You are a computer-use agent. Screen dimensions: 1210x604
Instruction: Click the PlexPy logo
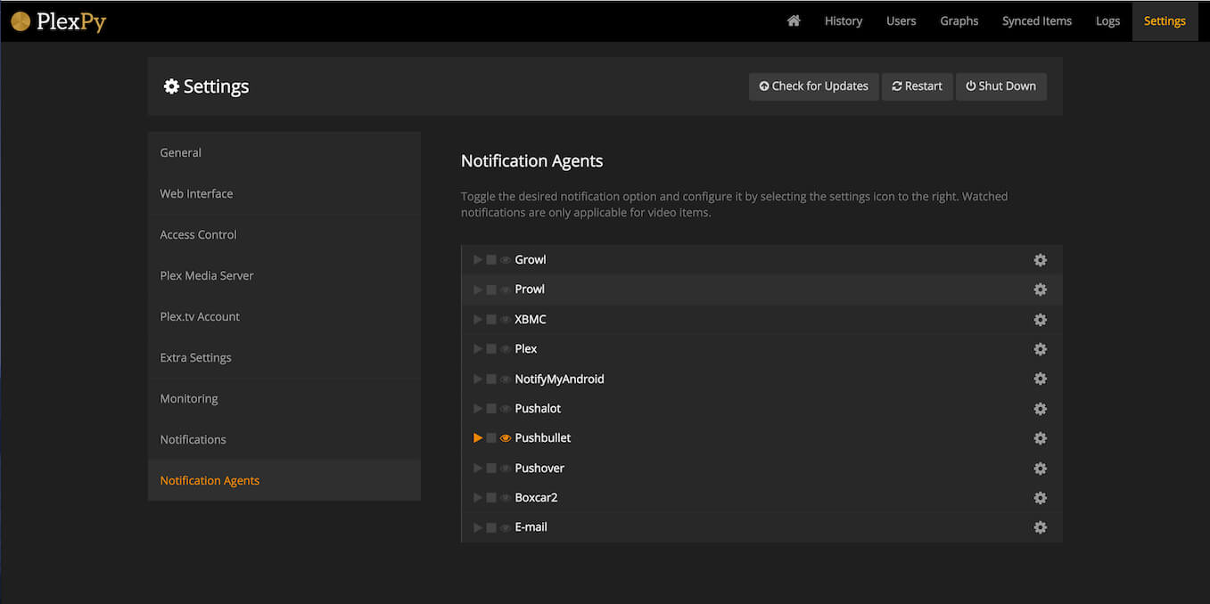tap(59, 21)
